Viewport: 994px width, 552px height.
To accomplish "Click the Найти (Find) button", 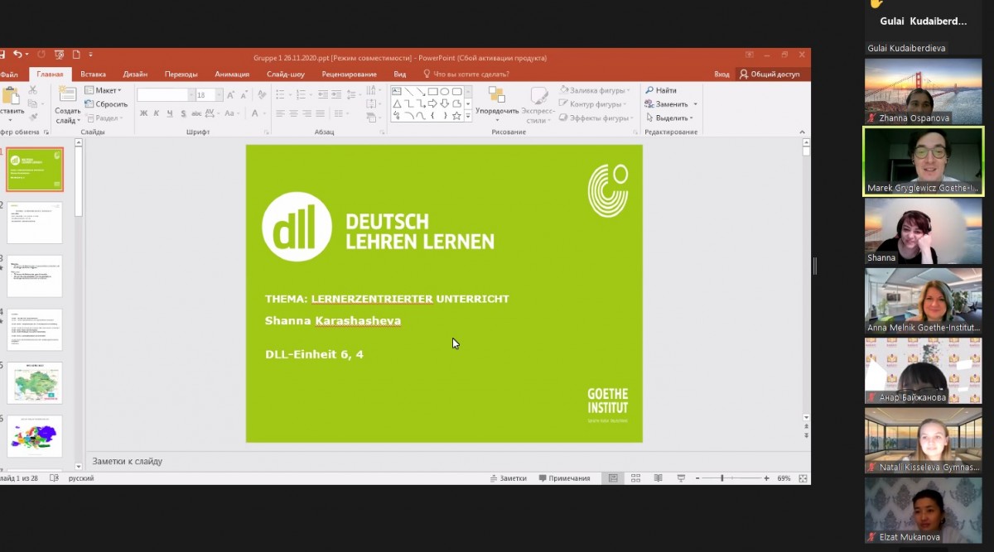I will point(661,90).
